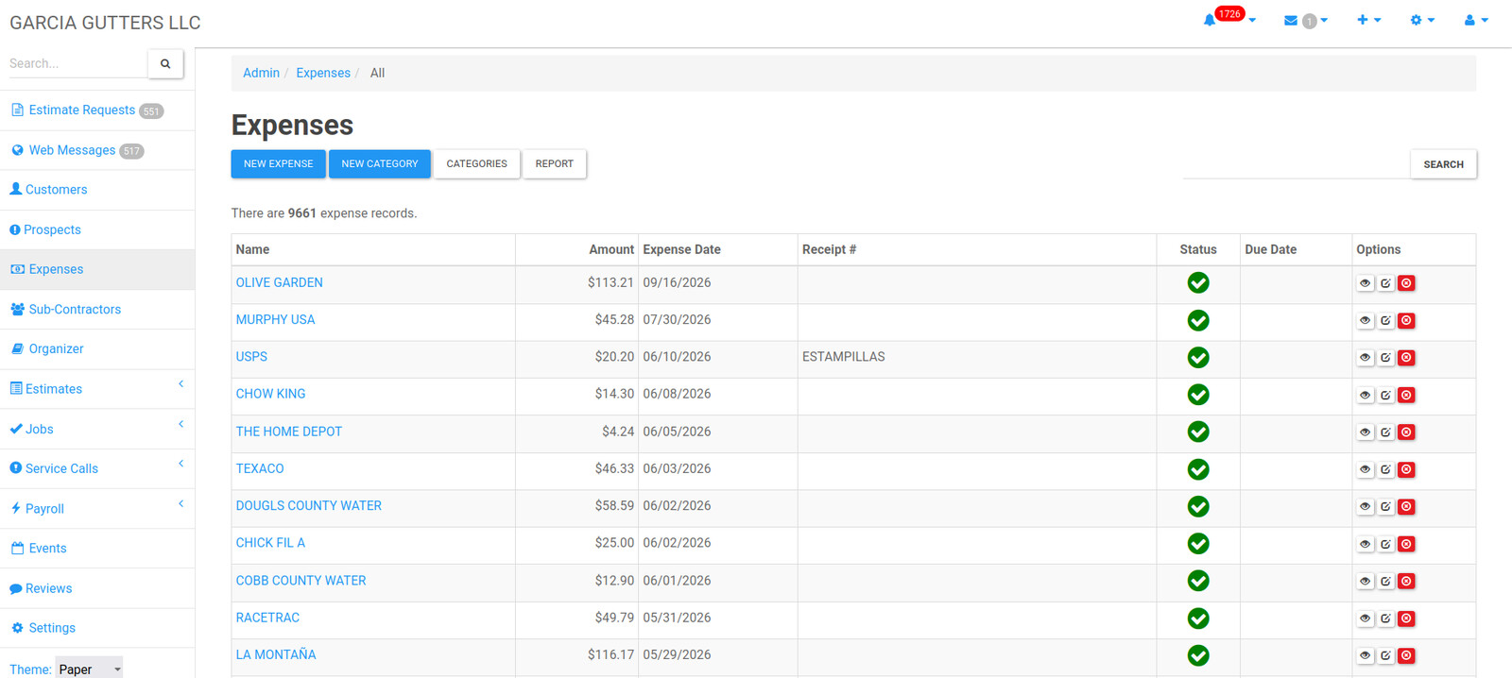The height and width of the screenshot is (678, 1512).
Task: Click the NEW EXPENSE button
Action: (278, 163)
